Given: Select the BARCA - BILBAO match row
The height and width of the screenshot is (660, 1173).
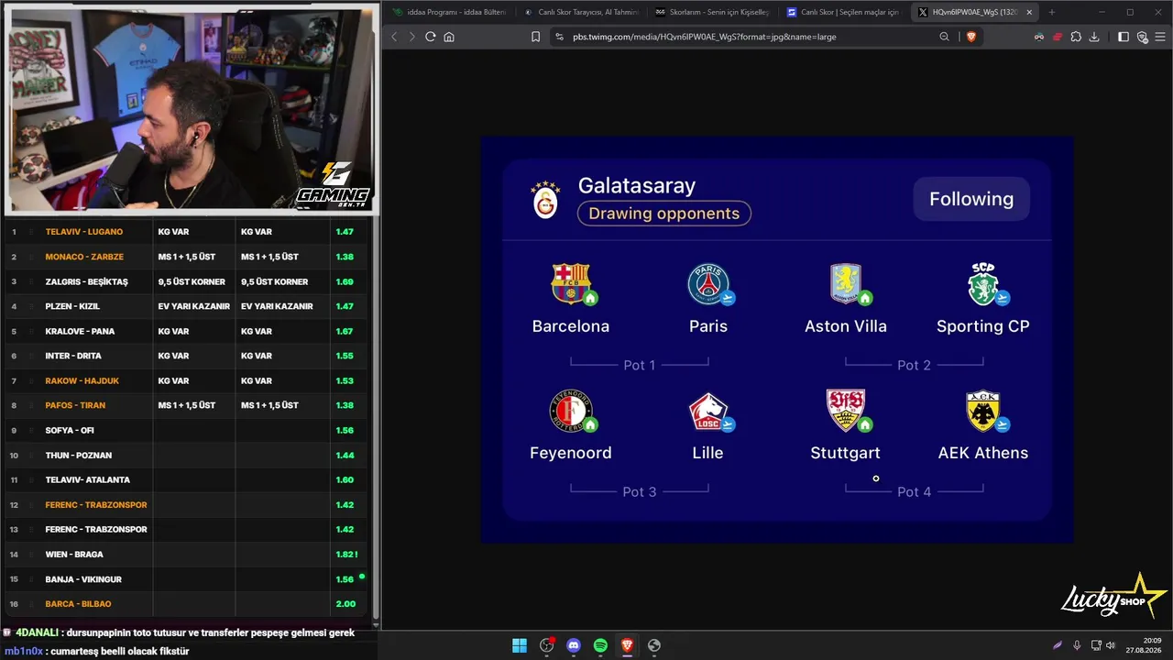Looking at the screenshot, I should coord(186,604).
